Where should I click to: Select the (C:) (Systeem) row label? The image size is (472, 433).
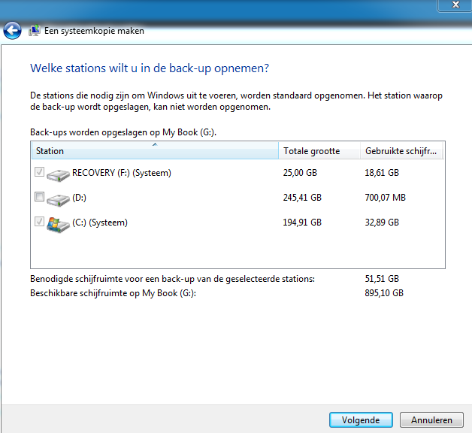[x=100, y=223]
